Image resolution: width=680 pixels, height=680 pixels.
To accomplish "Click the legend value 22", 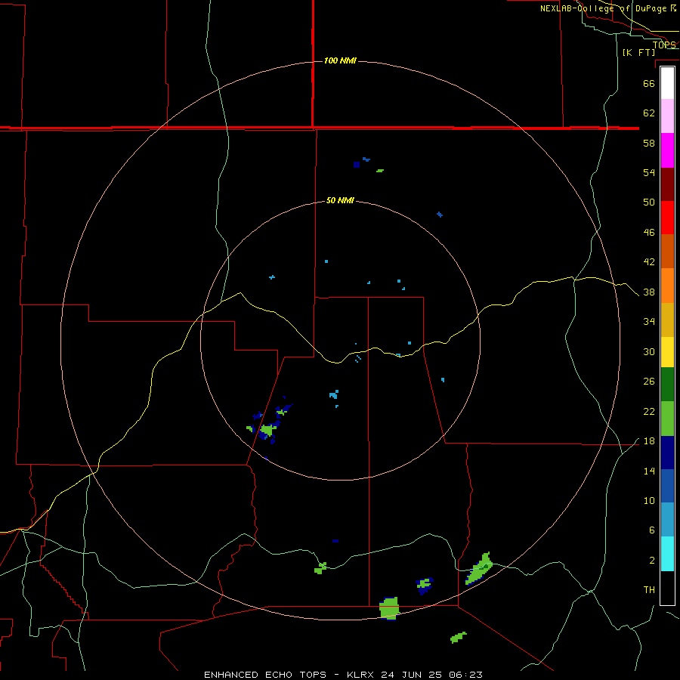I will tap(649, 411).
